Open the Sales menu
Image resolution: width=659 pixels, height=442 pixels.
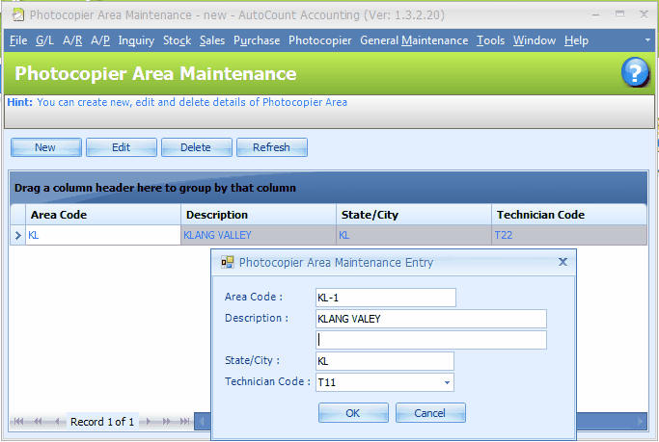[212, 40]
